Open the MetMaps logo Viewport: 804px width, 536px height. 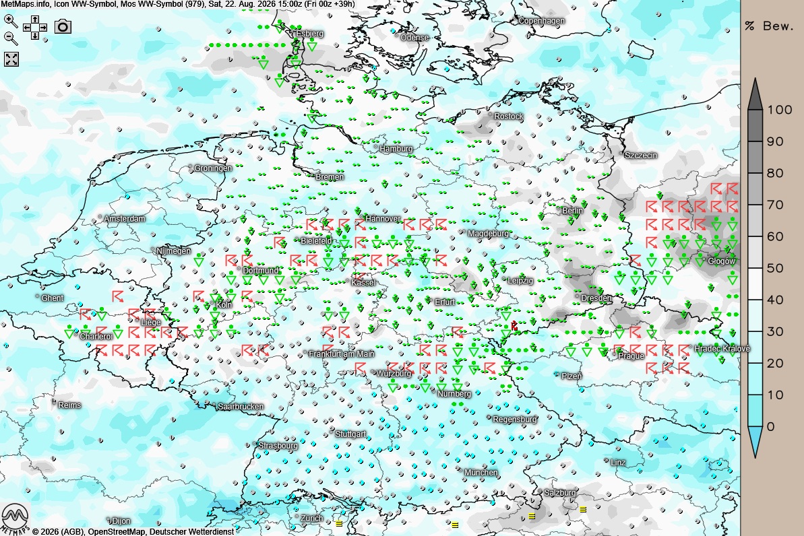click(x=14, y=518)
